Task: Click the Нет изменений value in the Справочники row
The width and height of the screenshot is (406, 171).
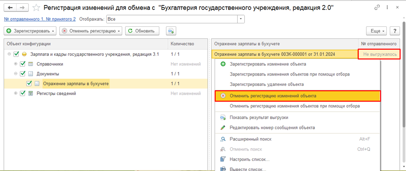Action: point(185,64)
